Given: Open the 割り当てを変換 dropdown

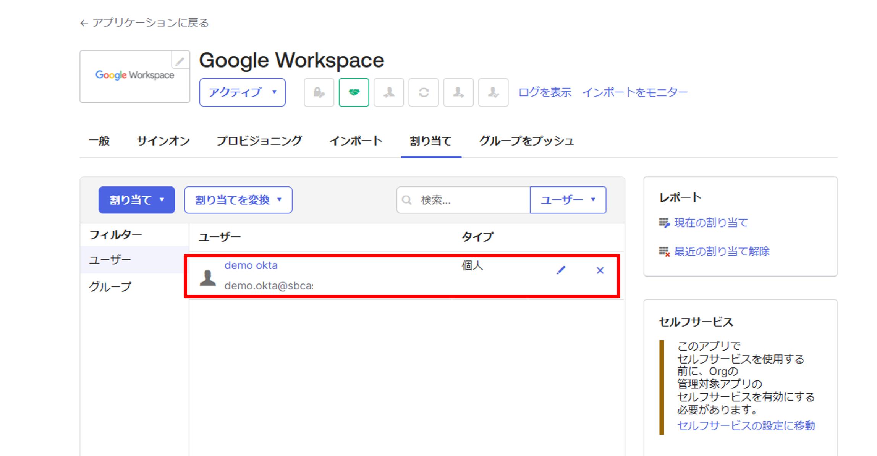Looking at the screenshot, I should point(238,200).
